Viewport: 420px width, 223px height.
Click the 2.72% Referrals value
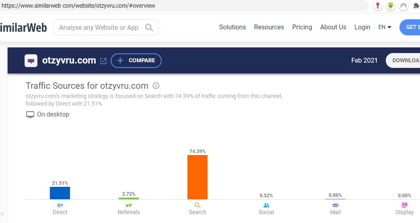(x=129, y=194)
